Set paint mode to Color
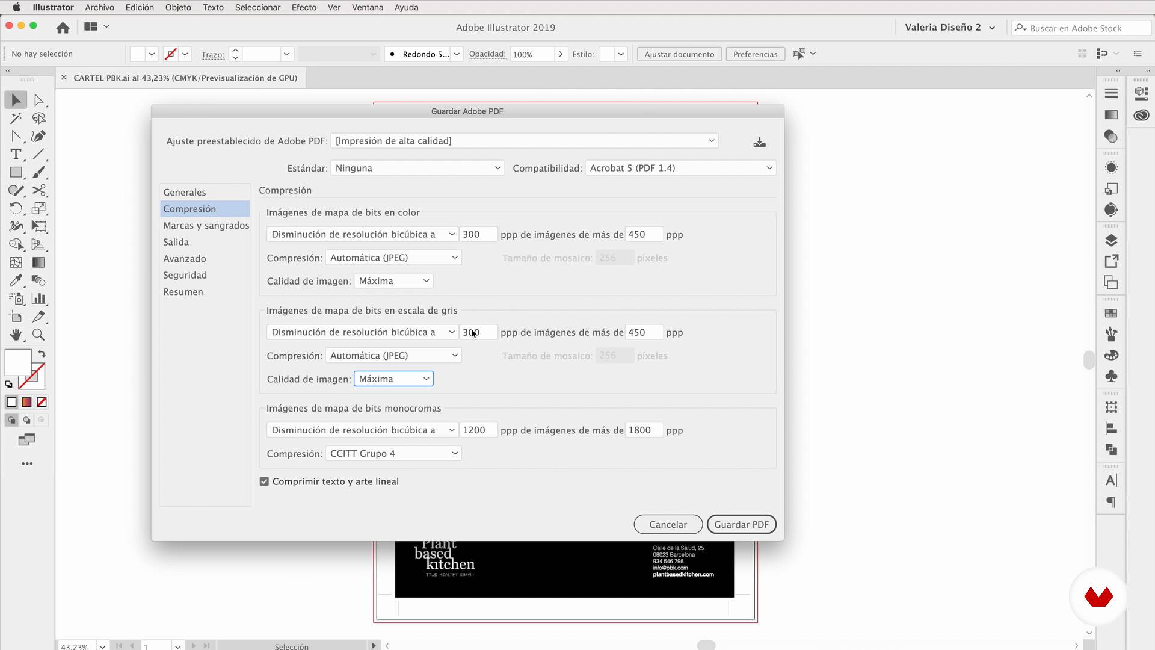Image resolution: width=1155 pixels, height=650 pixels. 11,402
